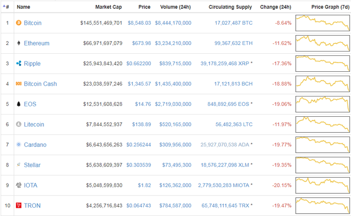Sort by the Price column header
This screenshot has height=216, width=351.
[144, 7]
